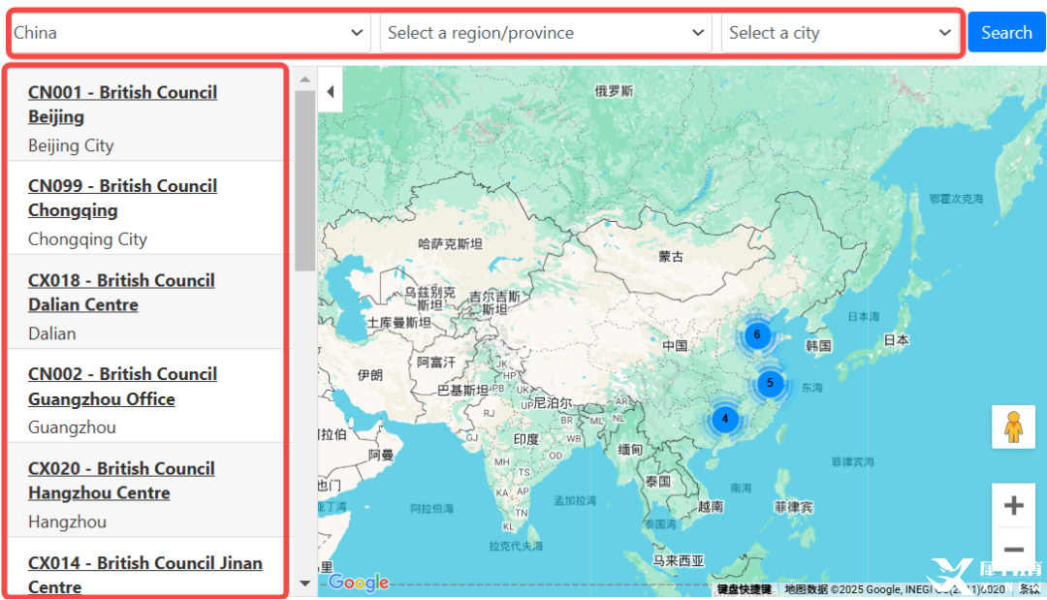Click the 印度 label on map
This screenshot has width=1047, height=600.
point(525,439)
